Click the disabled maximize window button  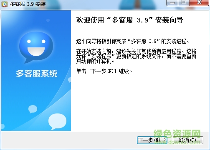184,3
